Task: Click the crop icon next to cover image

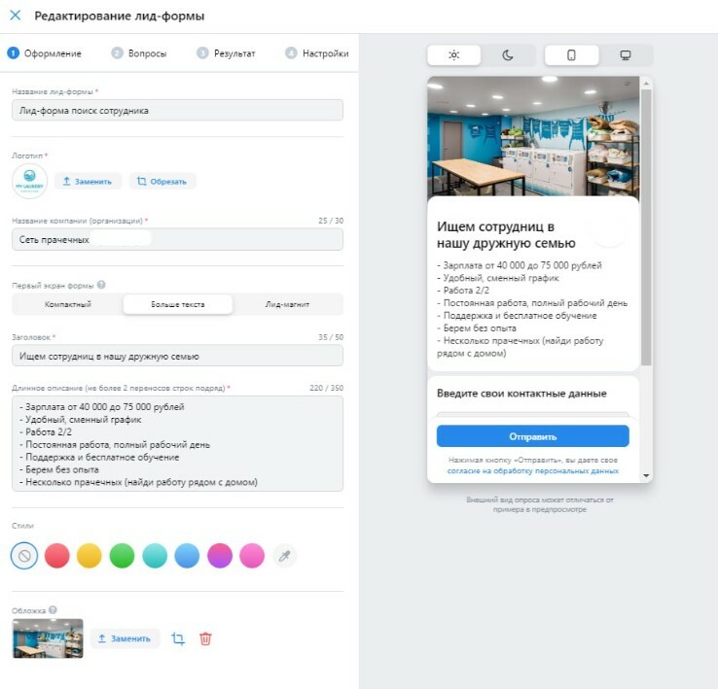Action: pyautogui.click(x=178, y=638)
